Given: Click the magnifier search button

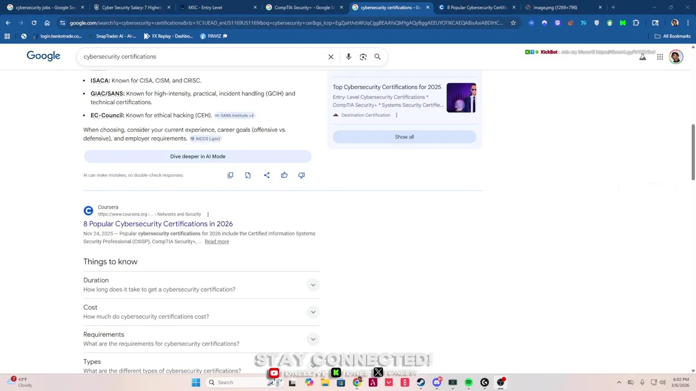Looking at the screenshot, I should point(377,56).
